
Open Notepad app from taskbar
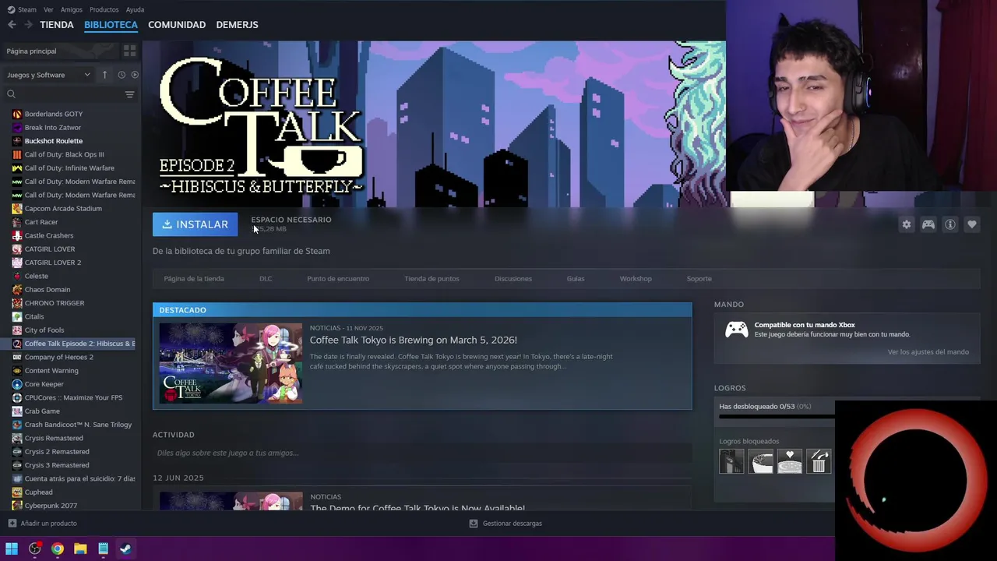tap(103, 549)
